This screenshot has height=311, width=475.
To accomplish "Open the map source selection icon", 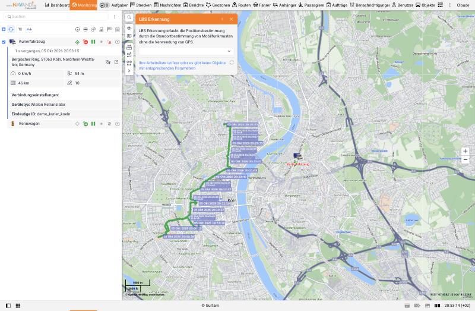I will (129, 36).
